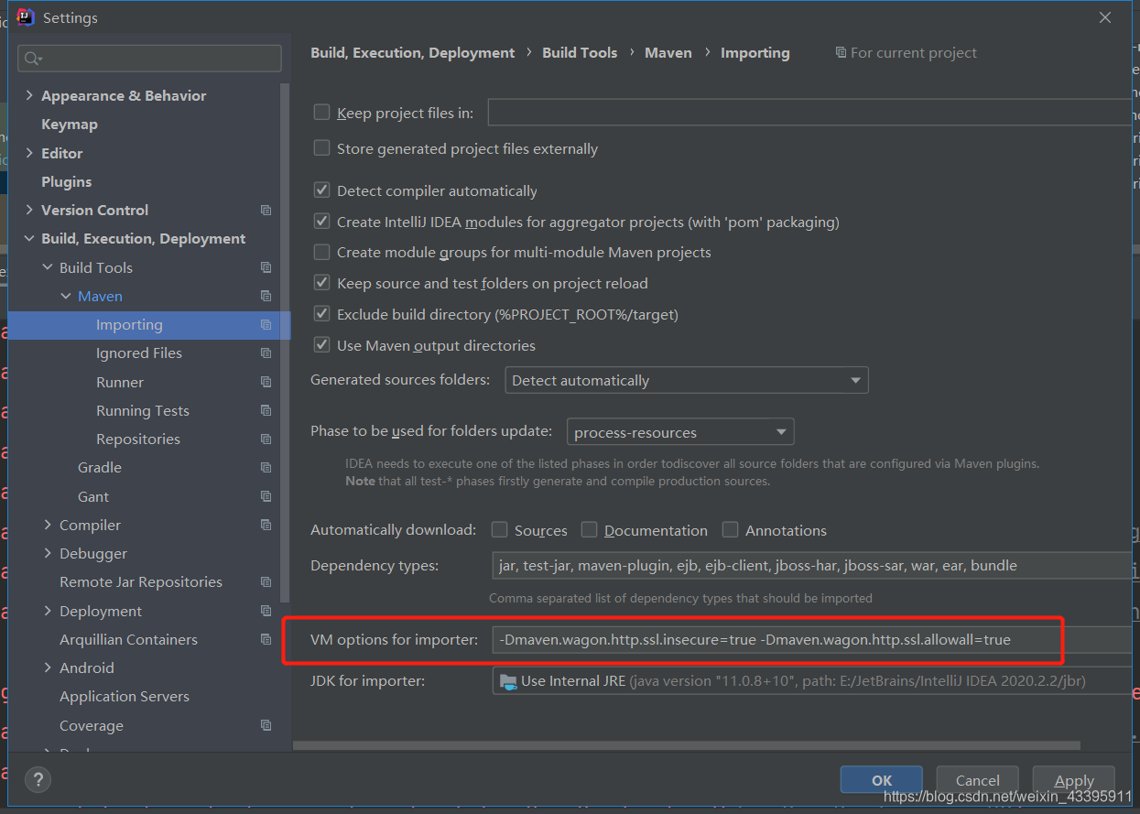Click project-level icon next to Importing
1140x814 pixels.
266,324
